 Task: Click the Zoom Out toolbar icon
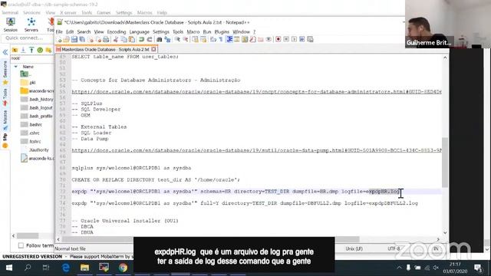click(x=186, y=39)
